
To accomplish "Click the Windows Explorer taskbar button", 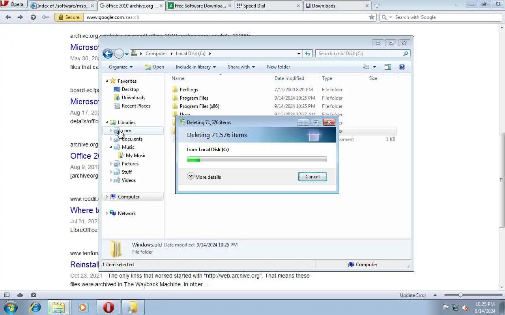I will click(x=59, y=307).
